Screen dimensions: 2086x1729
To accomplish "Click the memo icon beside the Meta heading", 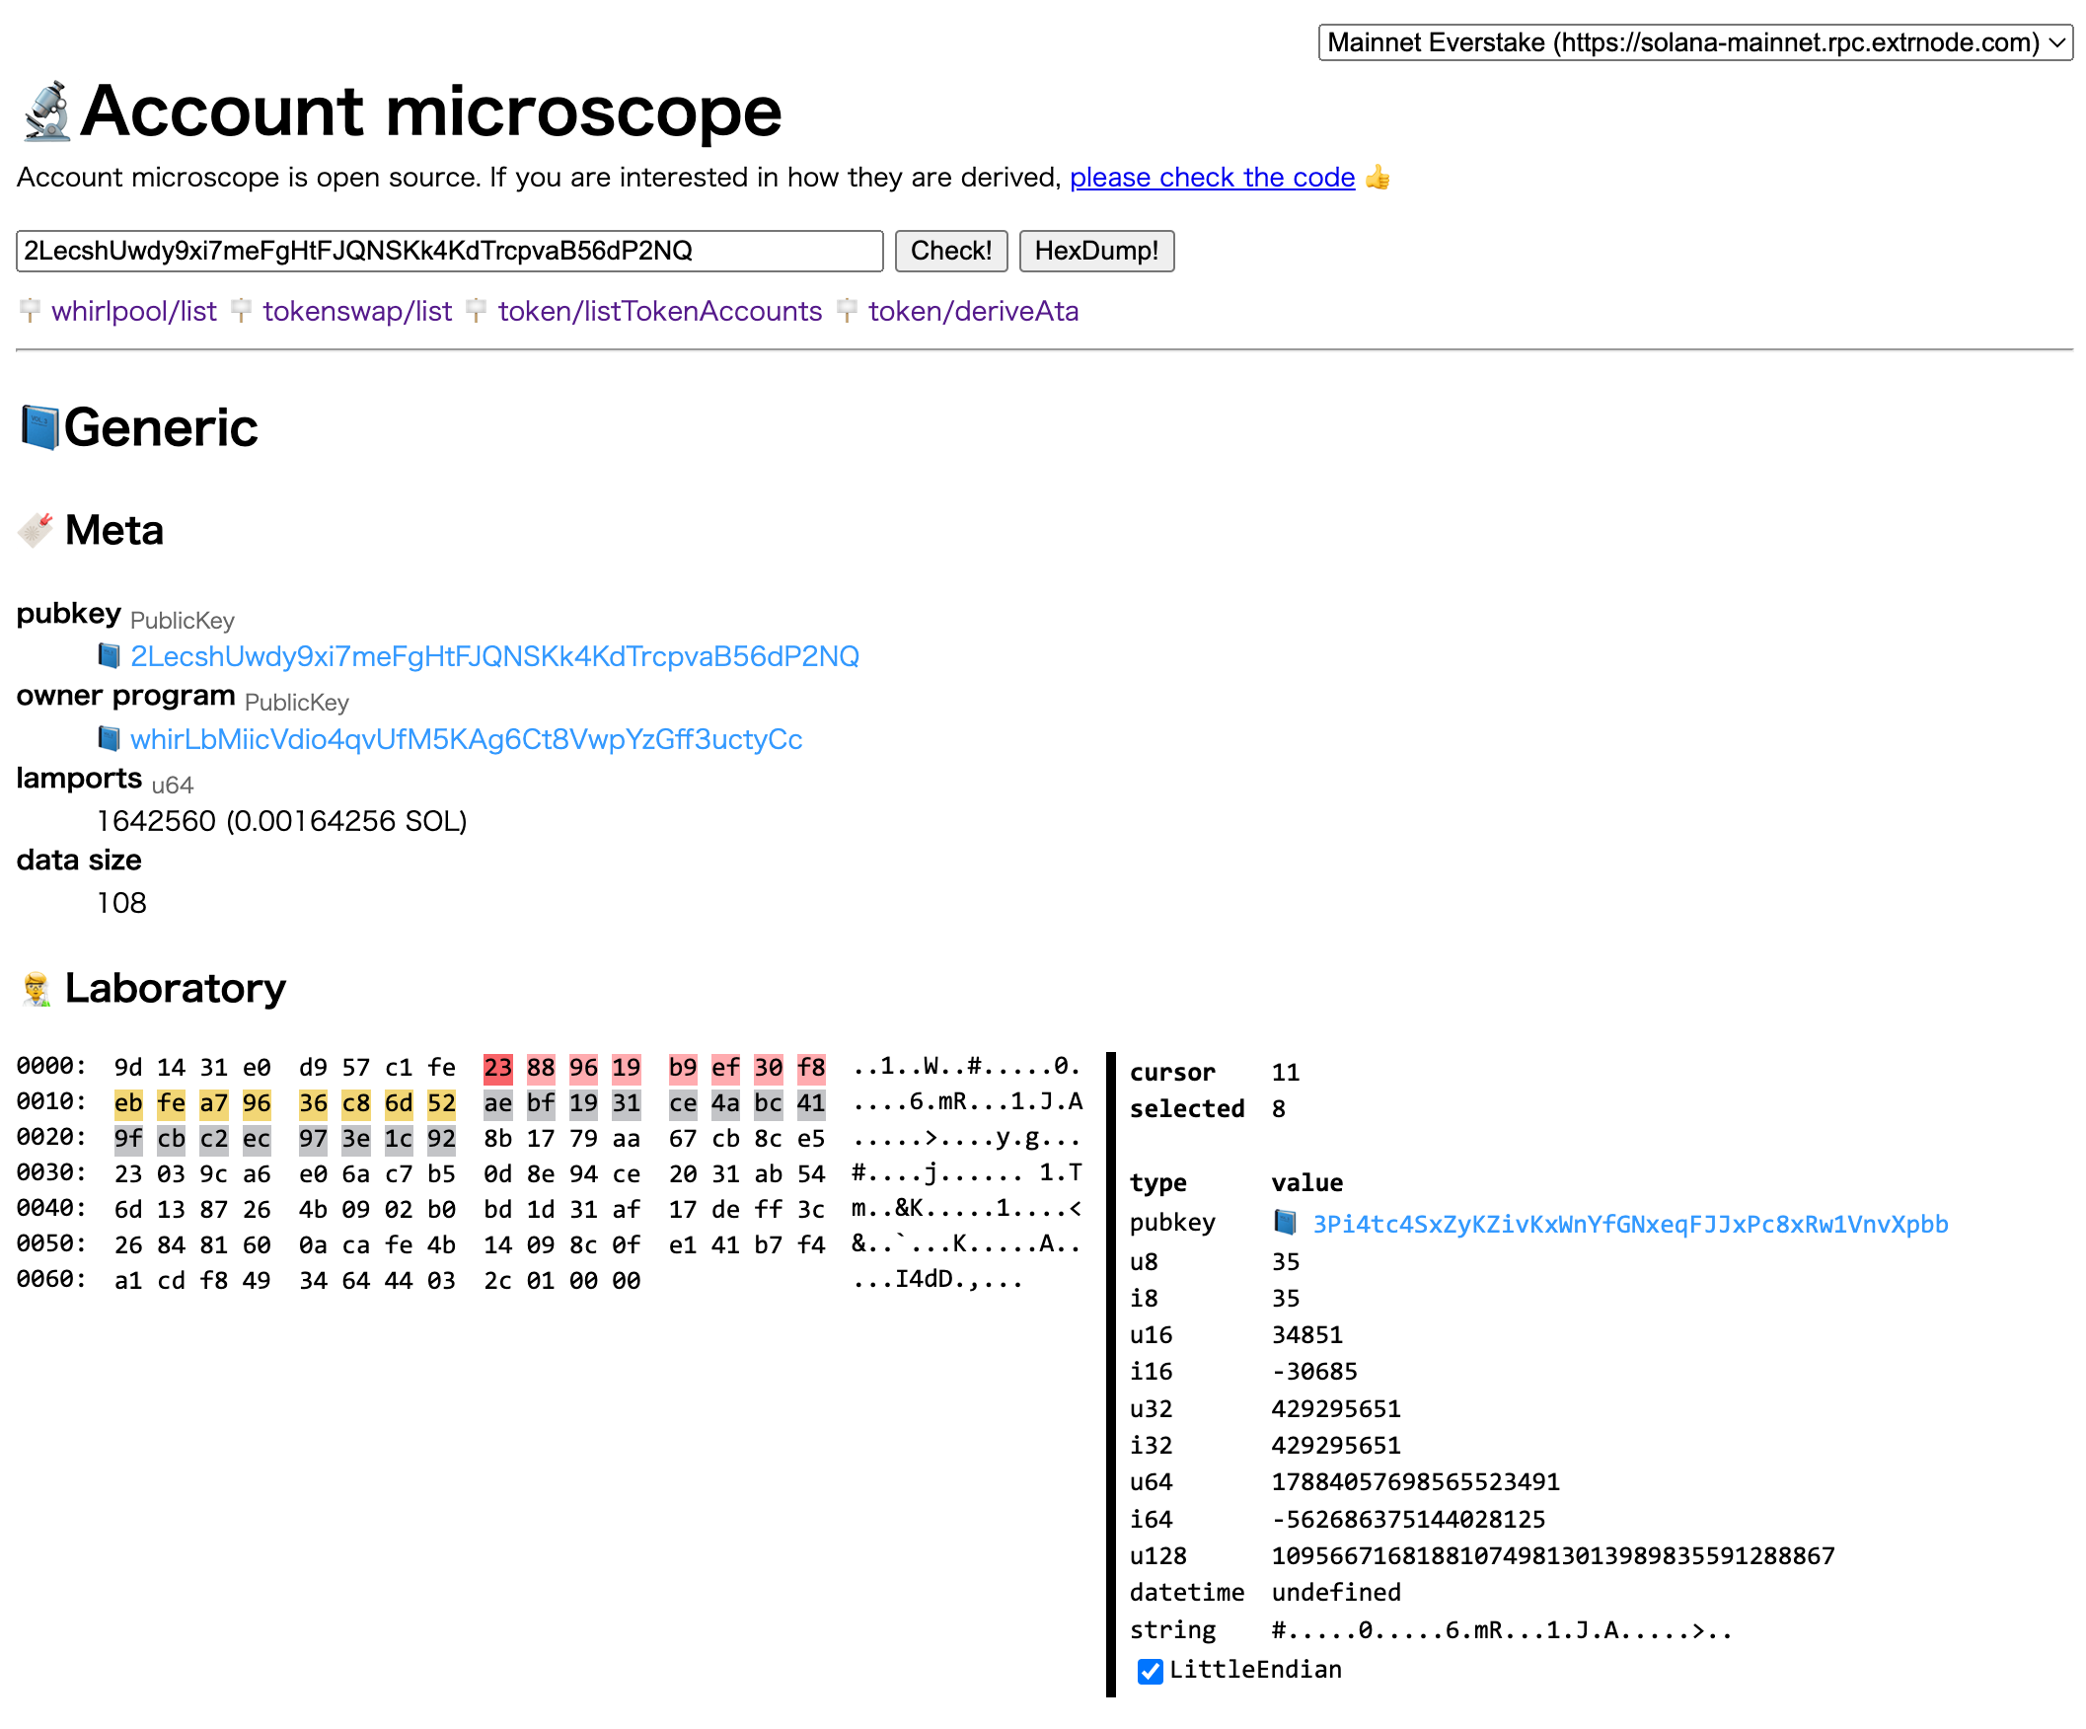I will pos(36,530).
